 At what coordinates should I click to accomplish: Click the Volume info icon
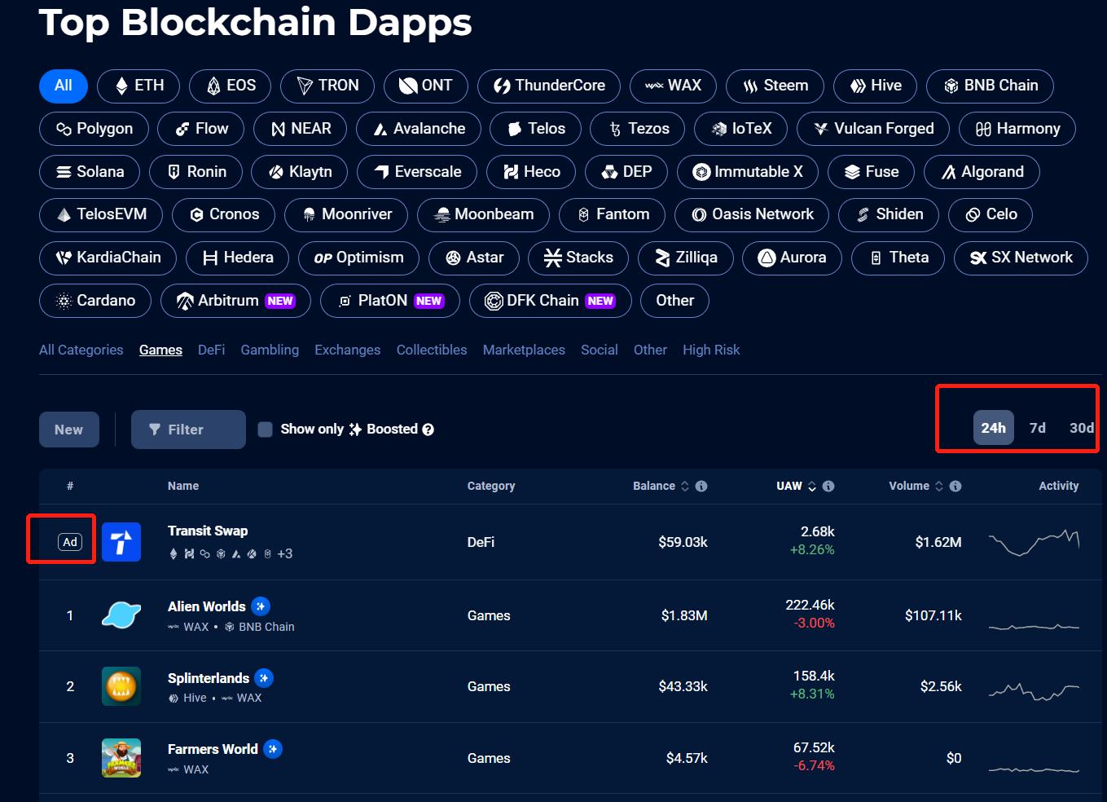click(955, 486)
